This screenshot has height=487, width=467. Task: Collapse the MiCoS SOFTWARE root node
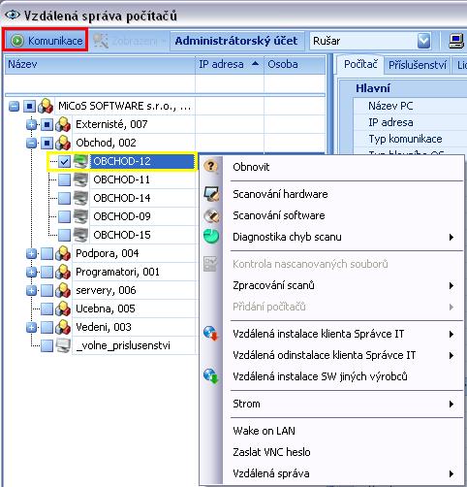[14, 106]
